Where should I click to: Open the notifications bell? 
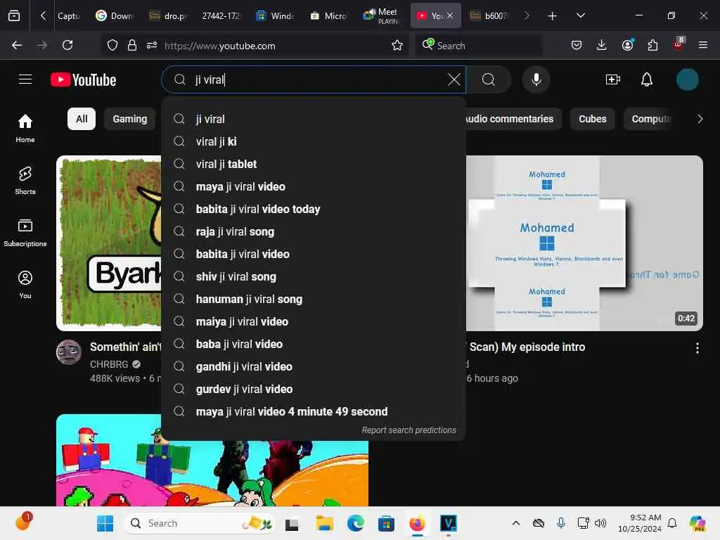(647, 79)
